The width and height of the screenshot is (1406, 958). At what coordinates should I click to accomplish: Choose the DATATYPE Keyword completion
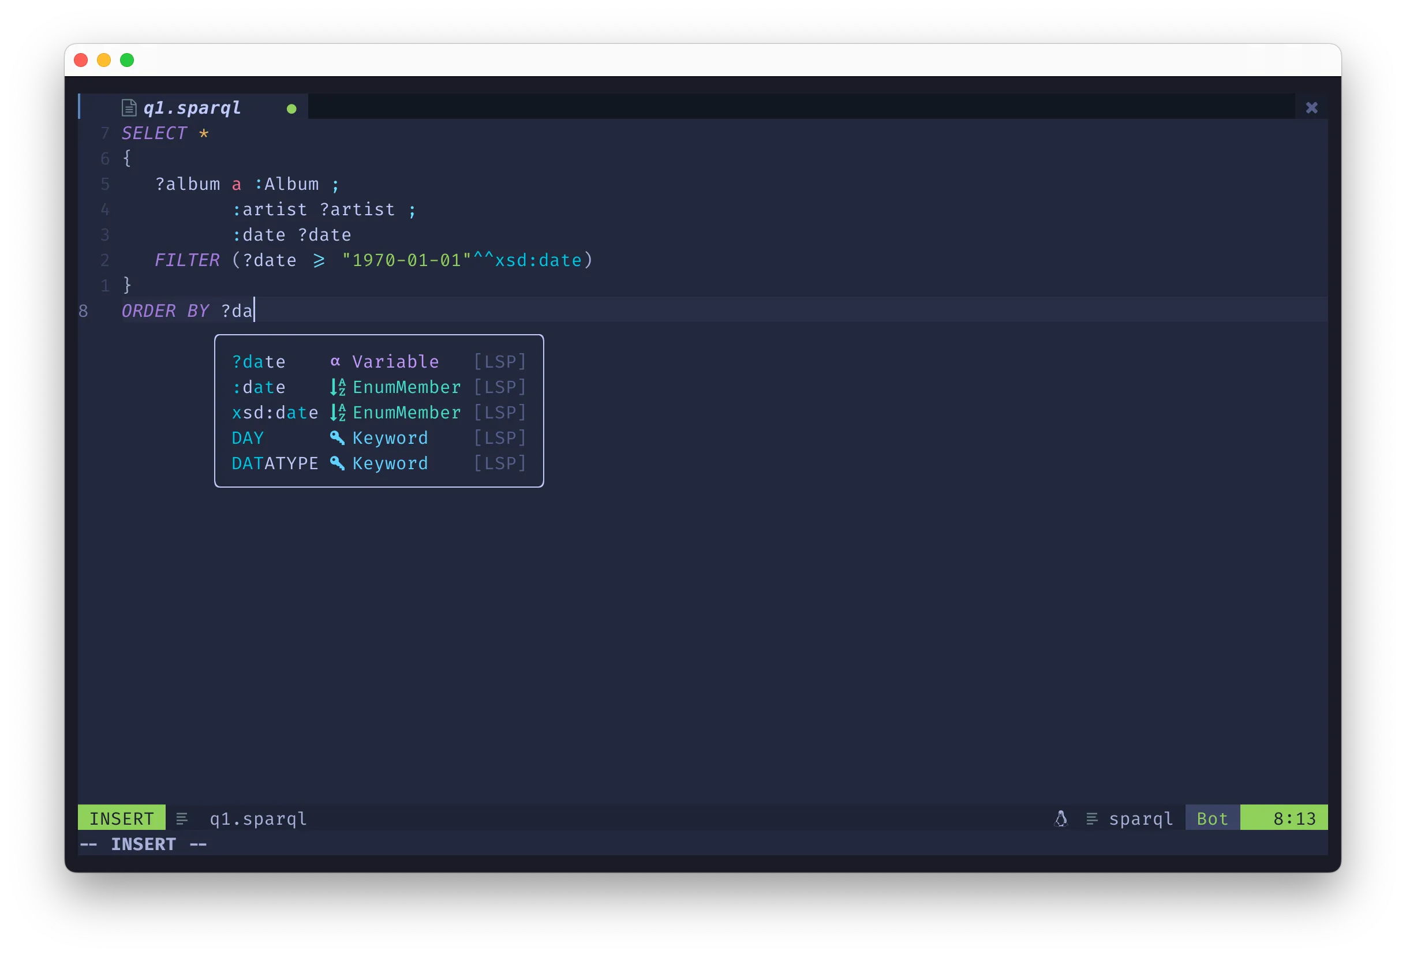379,463
